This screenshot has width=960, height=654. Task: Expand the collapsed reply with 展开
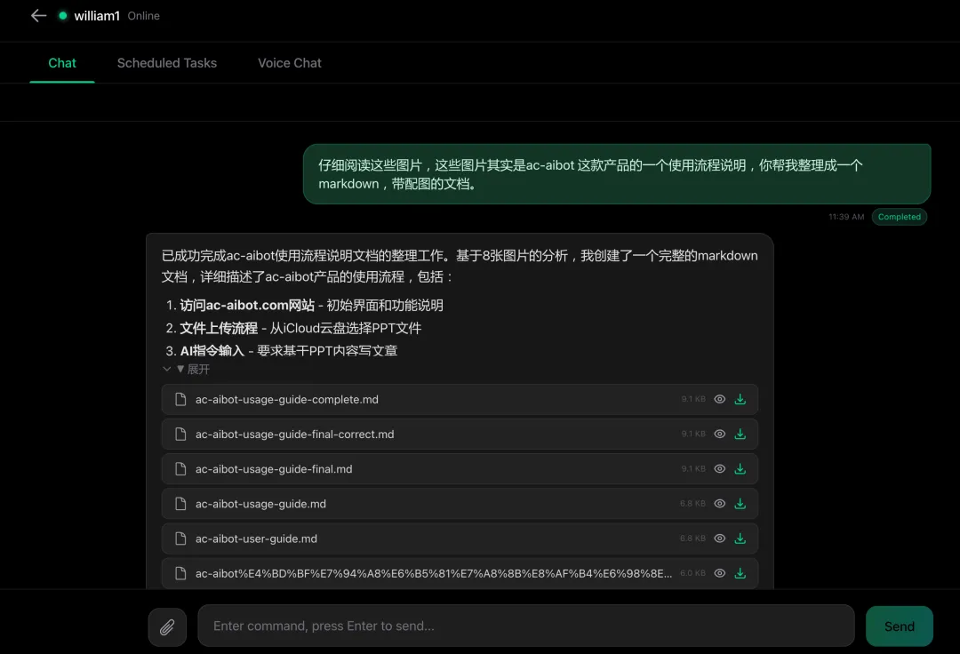pos(186,369)
